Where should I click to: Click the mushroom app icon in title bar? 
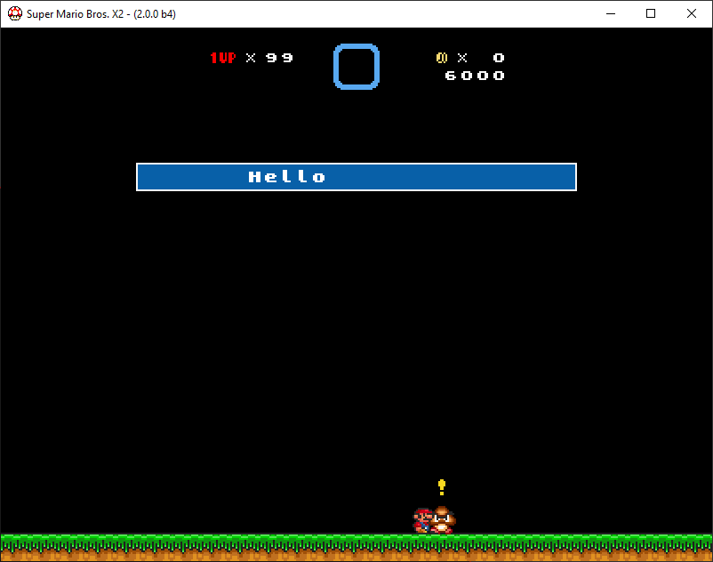[15, 13]
